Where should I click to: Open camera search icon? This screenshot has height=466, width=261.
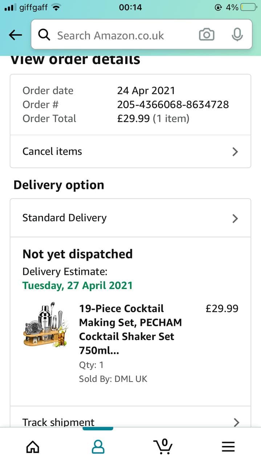coord(207,35)
